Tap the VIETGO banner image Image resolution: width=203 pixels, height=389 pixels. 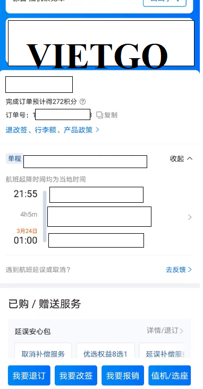(x=101, y=43)
